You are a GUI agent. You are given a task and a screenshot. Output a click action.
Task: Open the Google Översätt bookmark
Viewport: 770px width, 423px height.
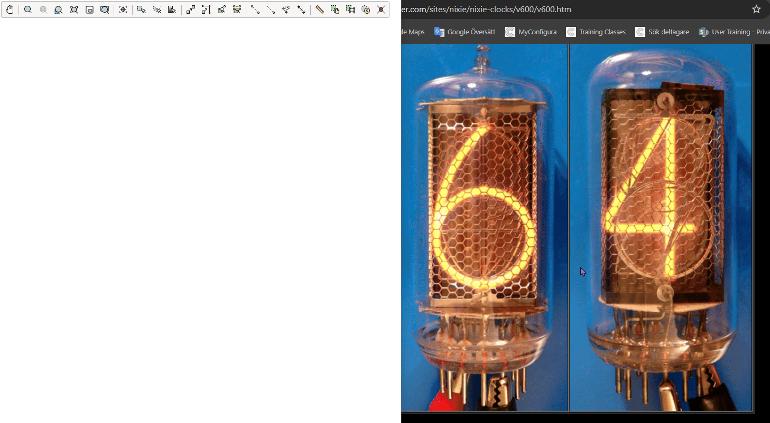[x=465, y=32]
